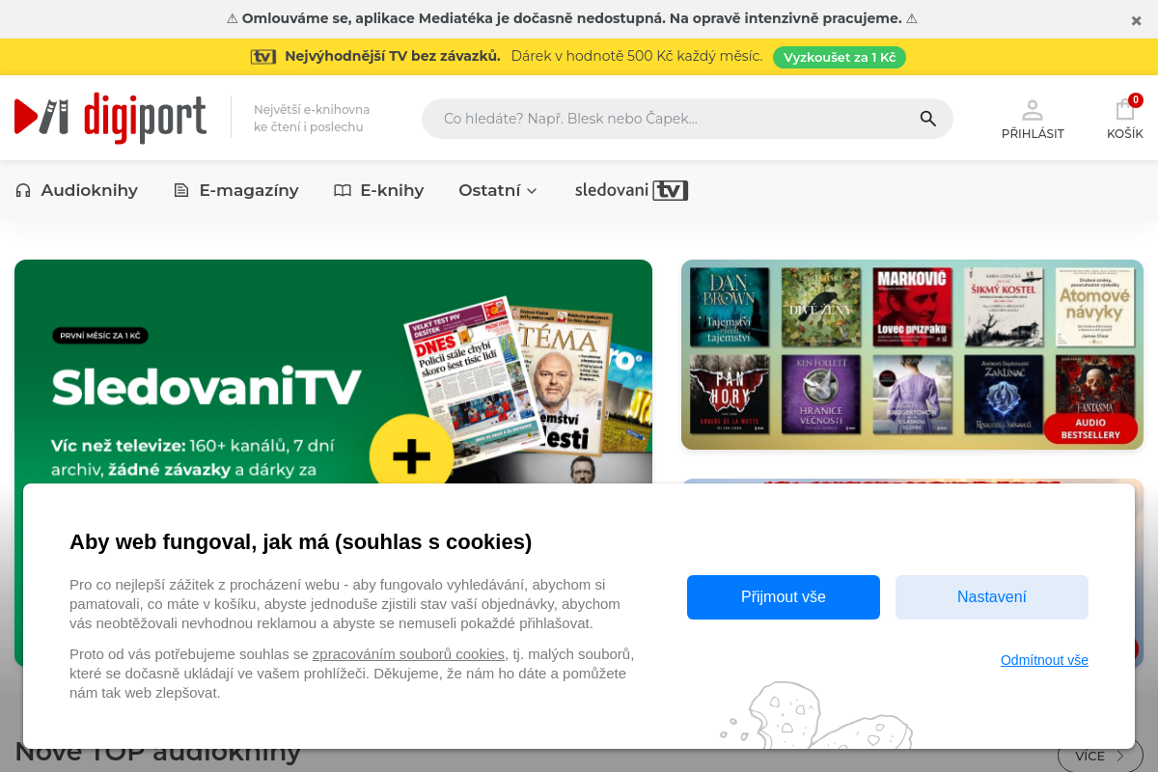Click the Více button for audiobooks
The height and width of the screenshot is (772, 1158).
(x=1100, y=756)
